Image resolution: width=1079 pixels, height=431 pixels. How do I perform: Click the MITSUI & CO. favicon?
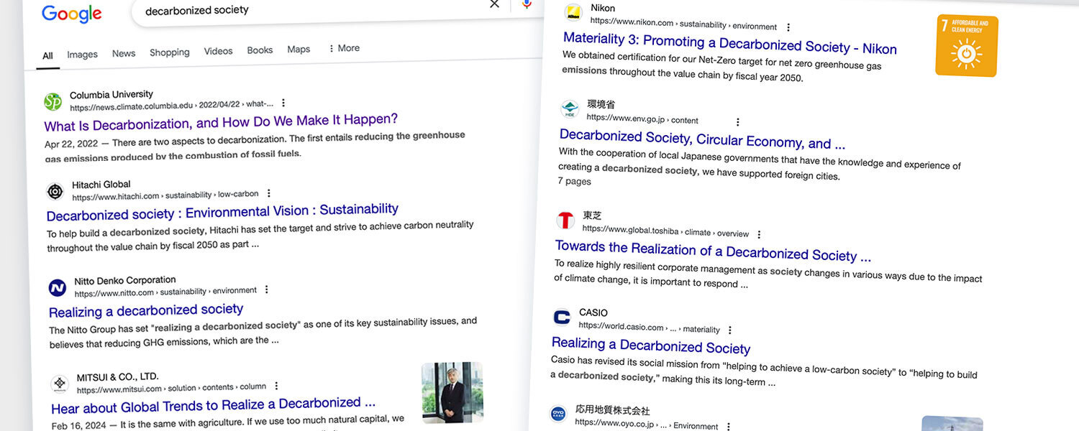tap(60, 384)
